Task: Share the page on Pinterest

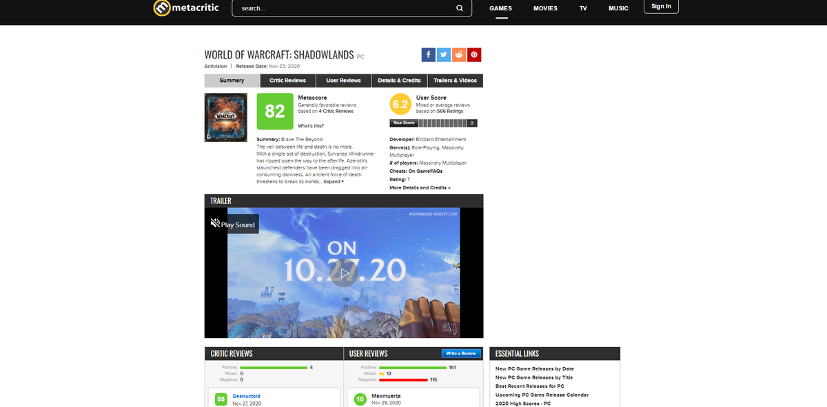Action: click(474, 54)
